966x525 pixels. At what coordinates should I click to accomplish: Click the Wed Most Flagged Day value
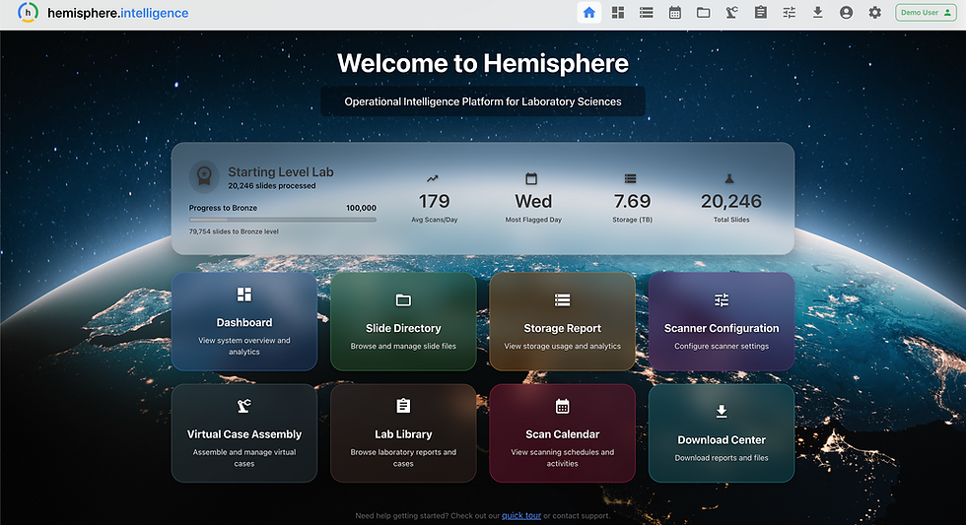tap(533, 201)
